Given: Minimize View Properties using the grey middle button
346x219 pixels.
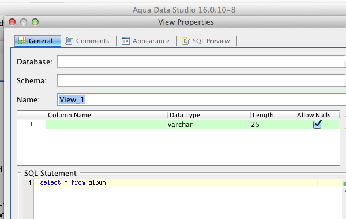Looking at the screenshot, I should [x=24, y=22].
